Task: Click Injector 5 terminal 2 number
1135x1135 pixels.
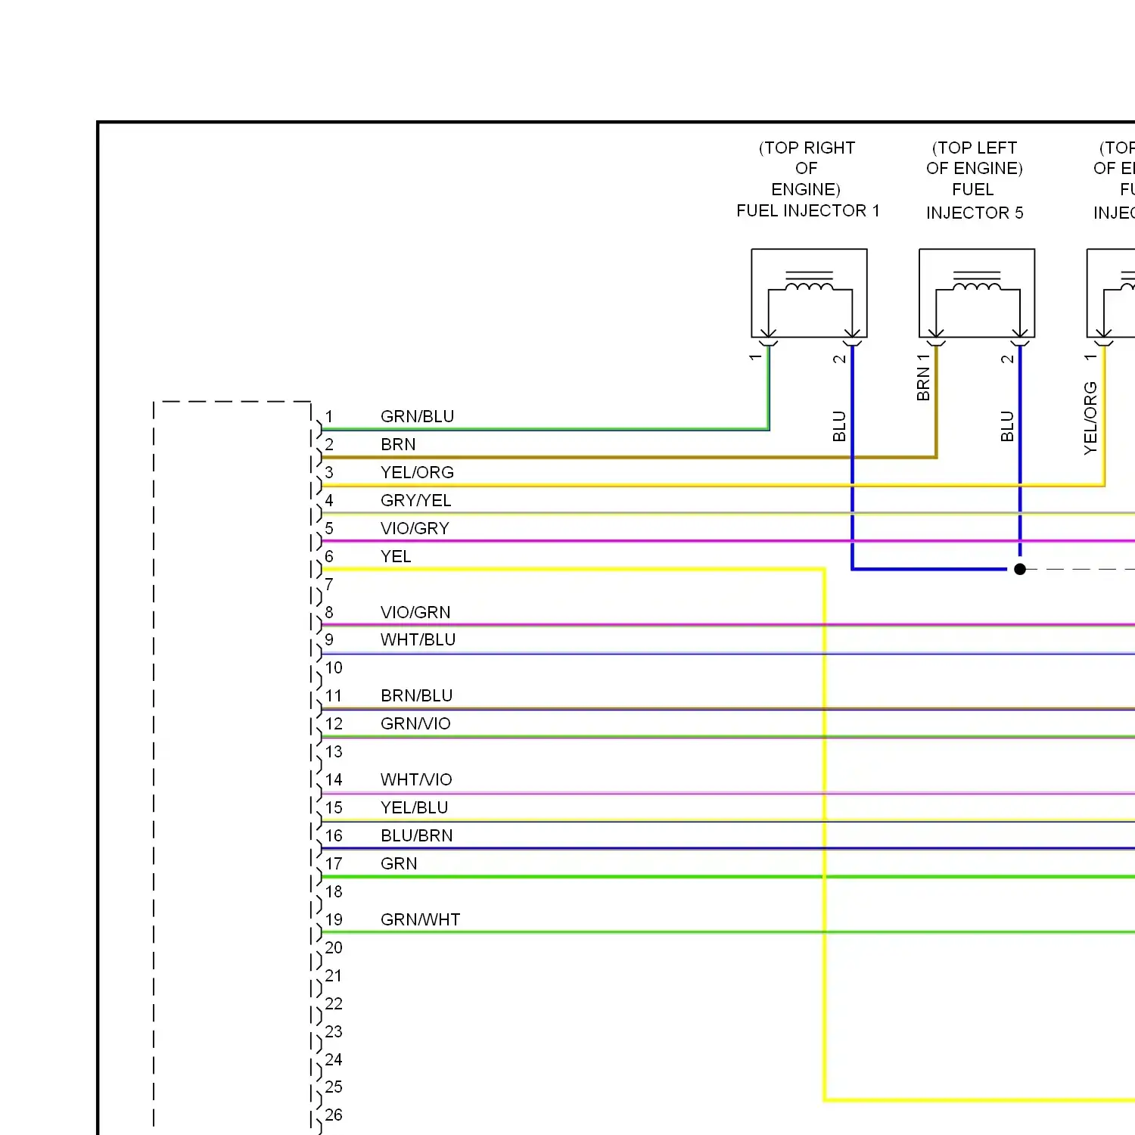Action: click(1007, 359)
